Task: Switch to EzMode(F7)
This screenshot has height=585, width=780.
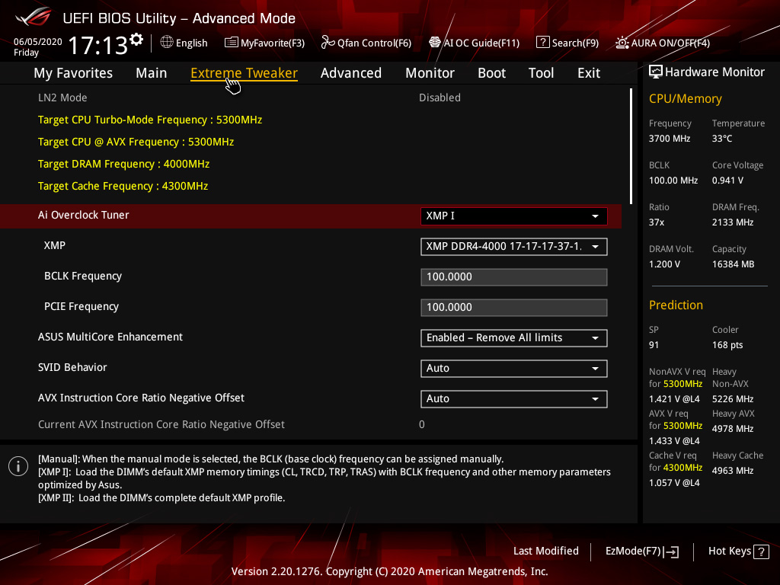Action: tap(641, 551)
